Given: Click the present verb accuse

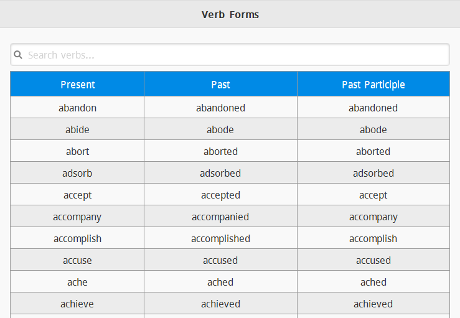Looking at the screenshot, I should coord(77,260).
